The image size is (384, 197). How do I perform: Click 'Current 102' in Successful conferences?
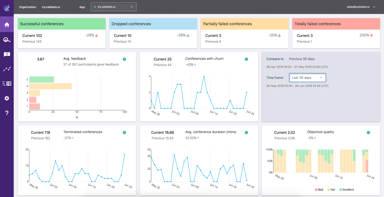click(32, 35)
